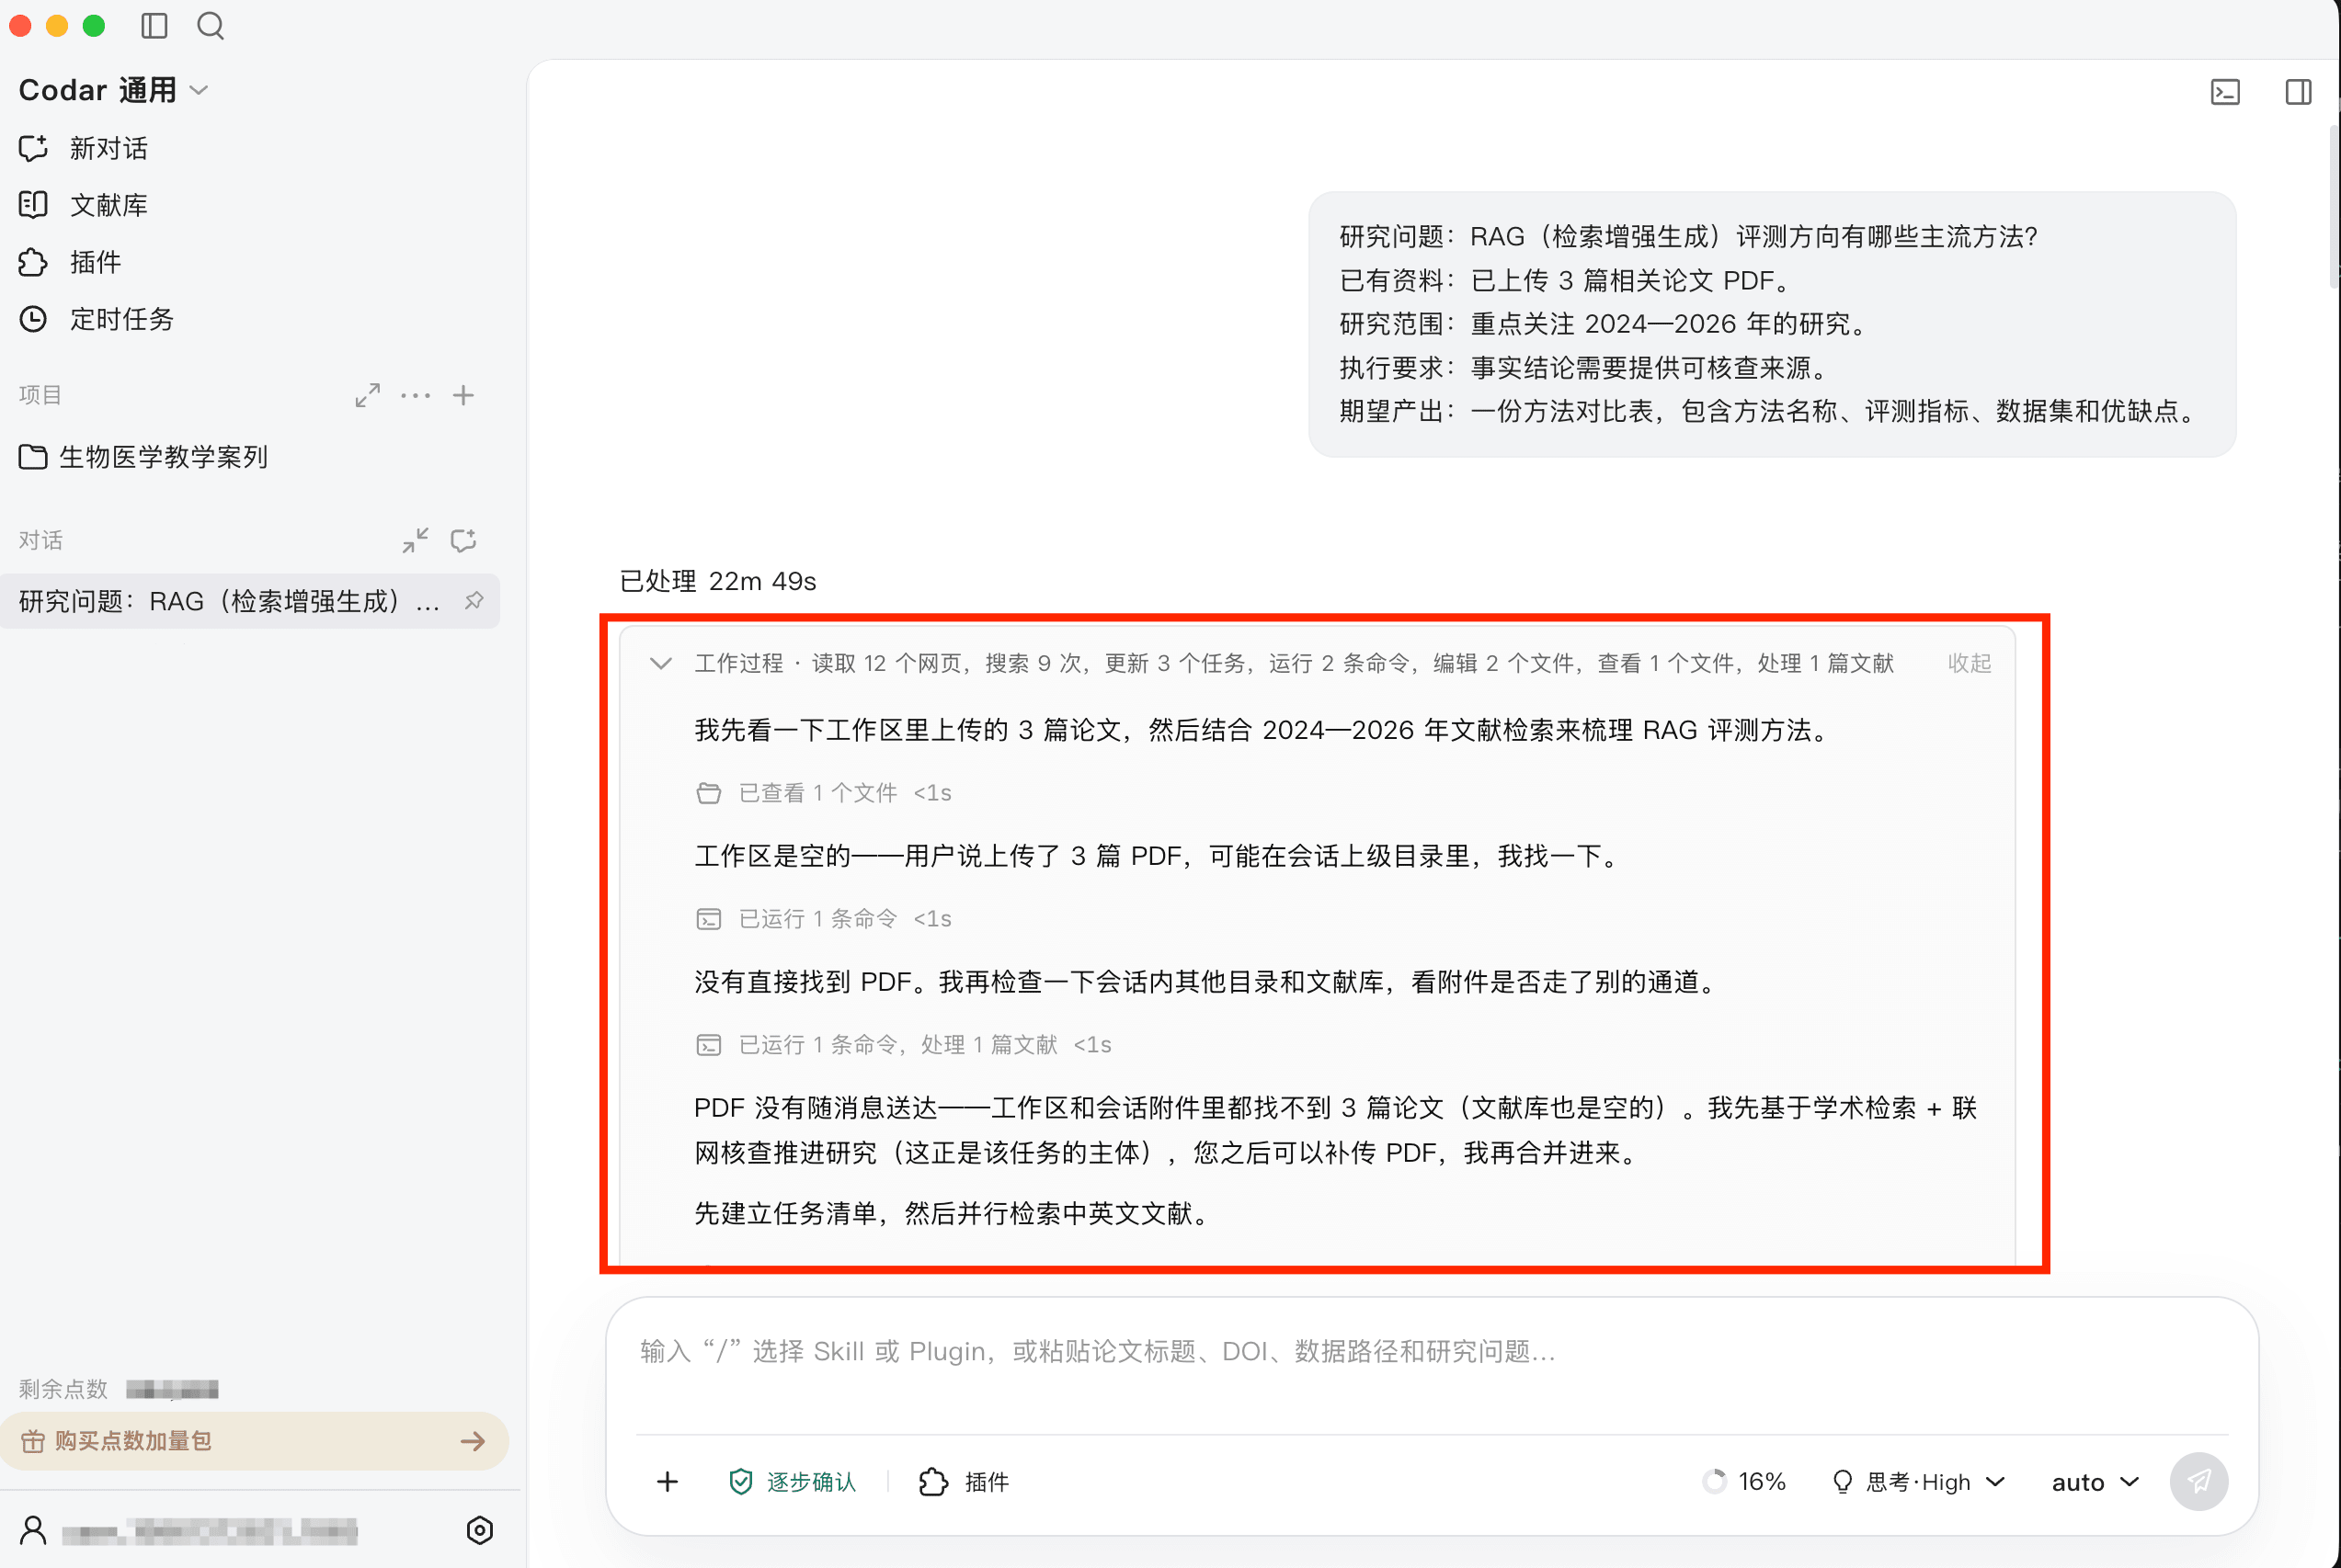Click the page scrollbar on the right edge
2341x1568 pixels.
2334,205
